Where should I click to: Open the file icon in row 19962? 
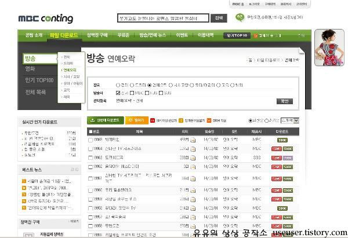[193, 167]
